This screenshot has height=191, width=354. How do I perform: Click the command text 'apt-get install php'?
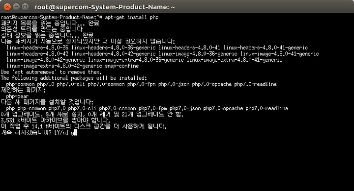(x=132, y=17)
